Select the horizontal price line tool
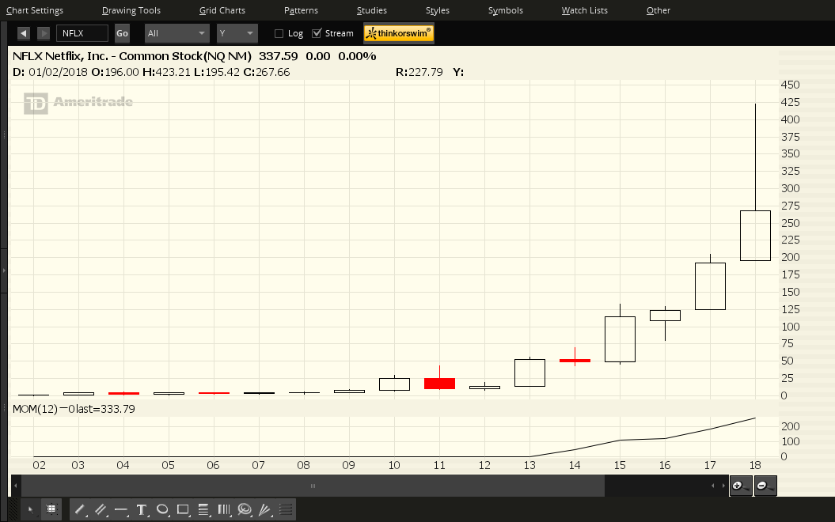This screenshot has height=522, width=835. (x=121, y=510)
